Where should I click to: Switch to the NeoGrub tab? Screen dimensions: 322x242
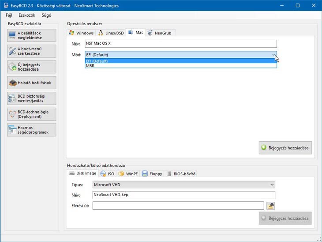pos(161,33)
